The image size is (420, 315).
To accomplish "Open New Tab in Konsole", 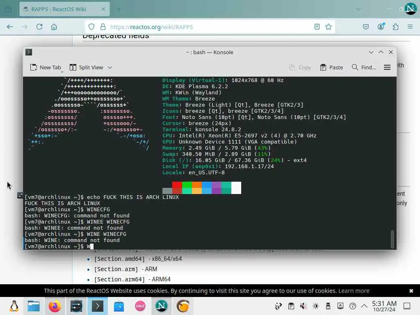I will tap(46, 67).
